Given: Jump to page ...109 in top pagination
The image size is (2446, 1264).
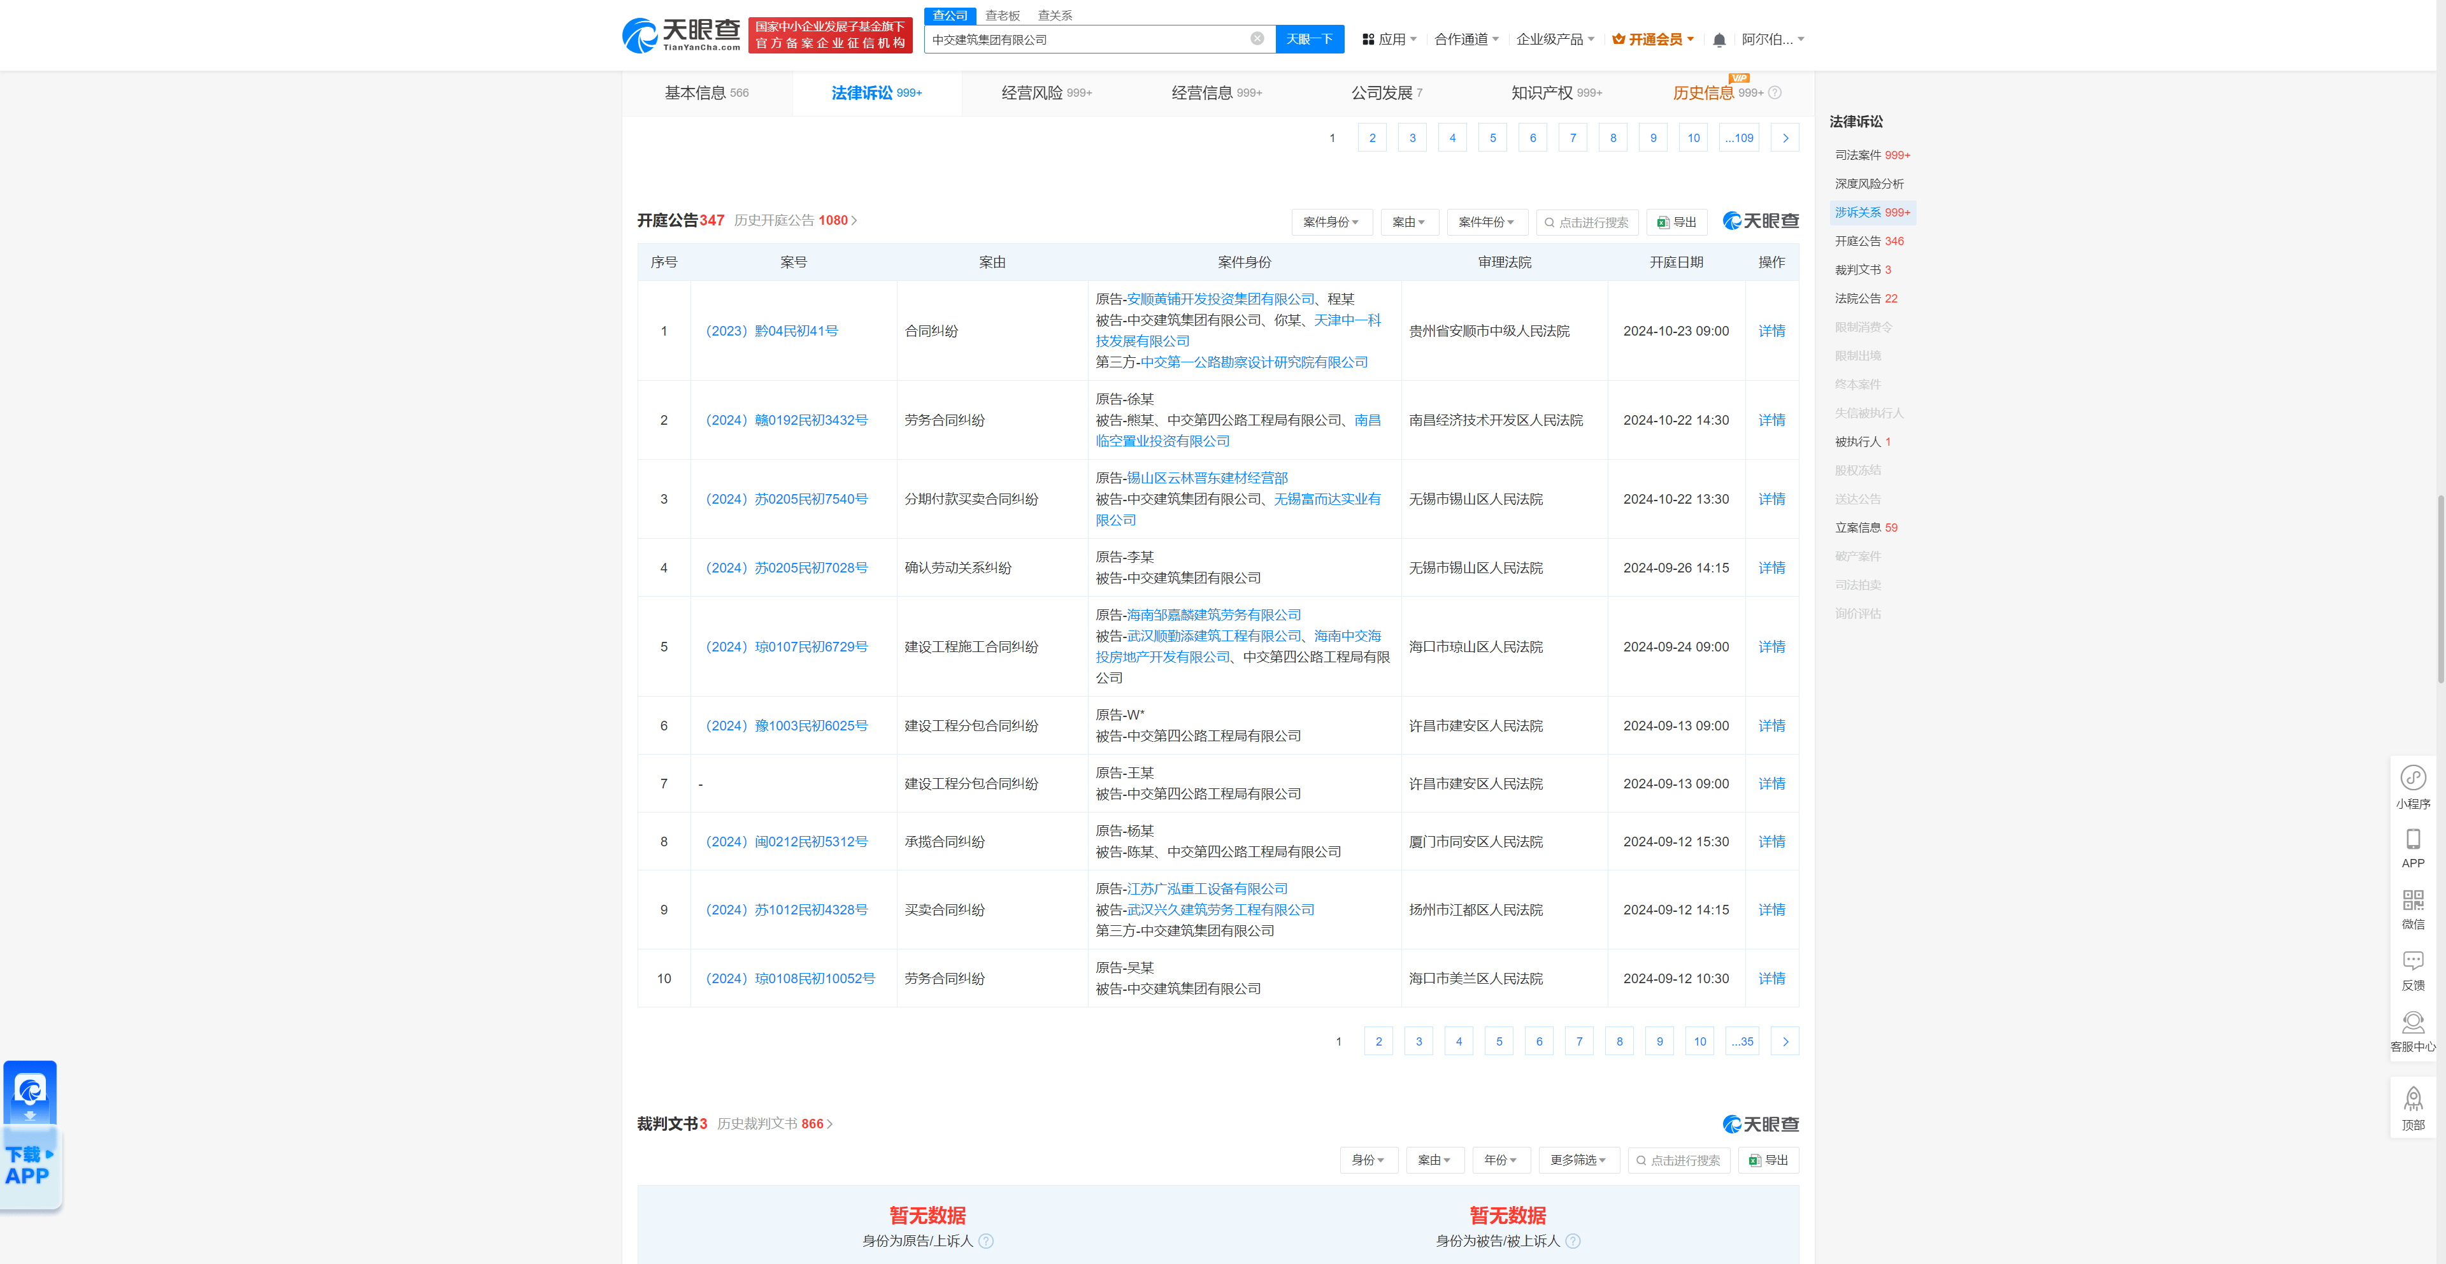Looking at the screenshot, I should pos(1738,139).
